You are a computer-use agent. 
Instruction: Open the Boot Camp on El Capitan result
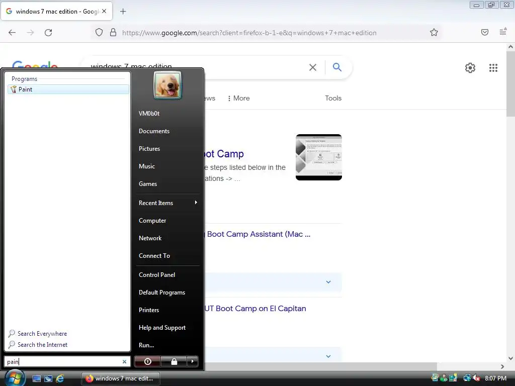tap(255, 309)
